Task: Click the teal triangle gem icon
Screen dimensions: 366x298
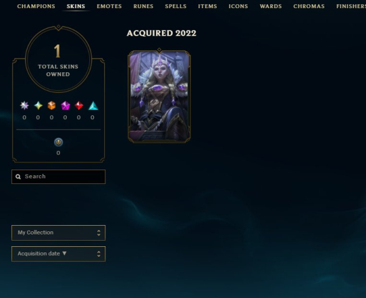Action: [93, 105]
